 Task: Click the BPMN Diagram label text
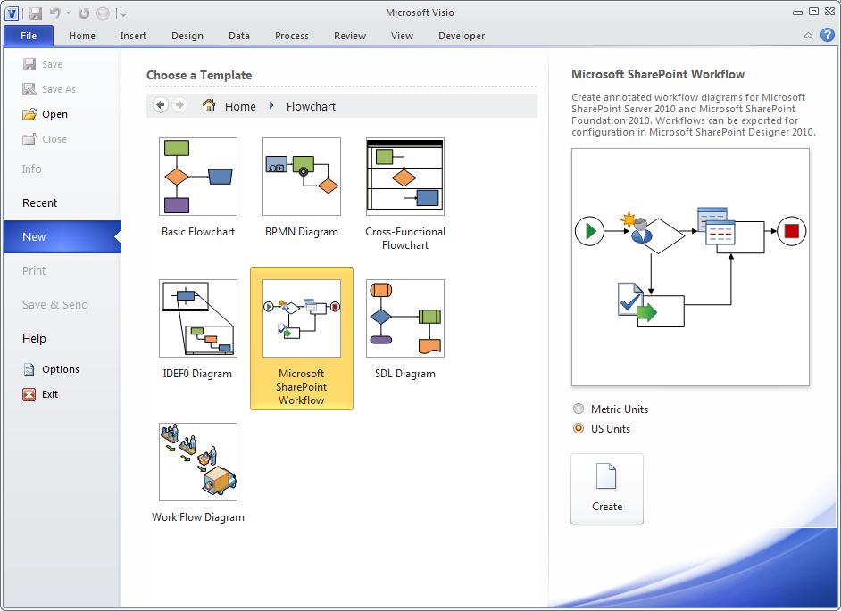click(302, 232)
